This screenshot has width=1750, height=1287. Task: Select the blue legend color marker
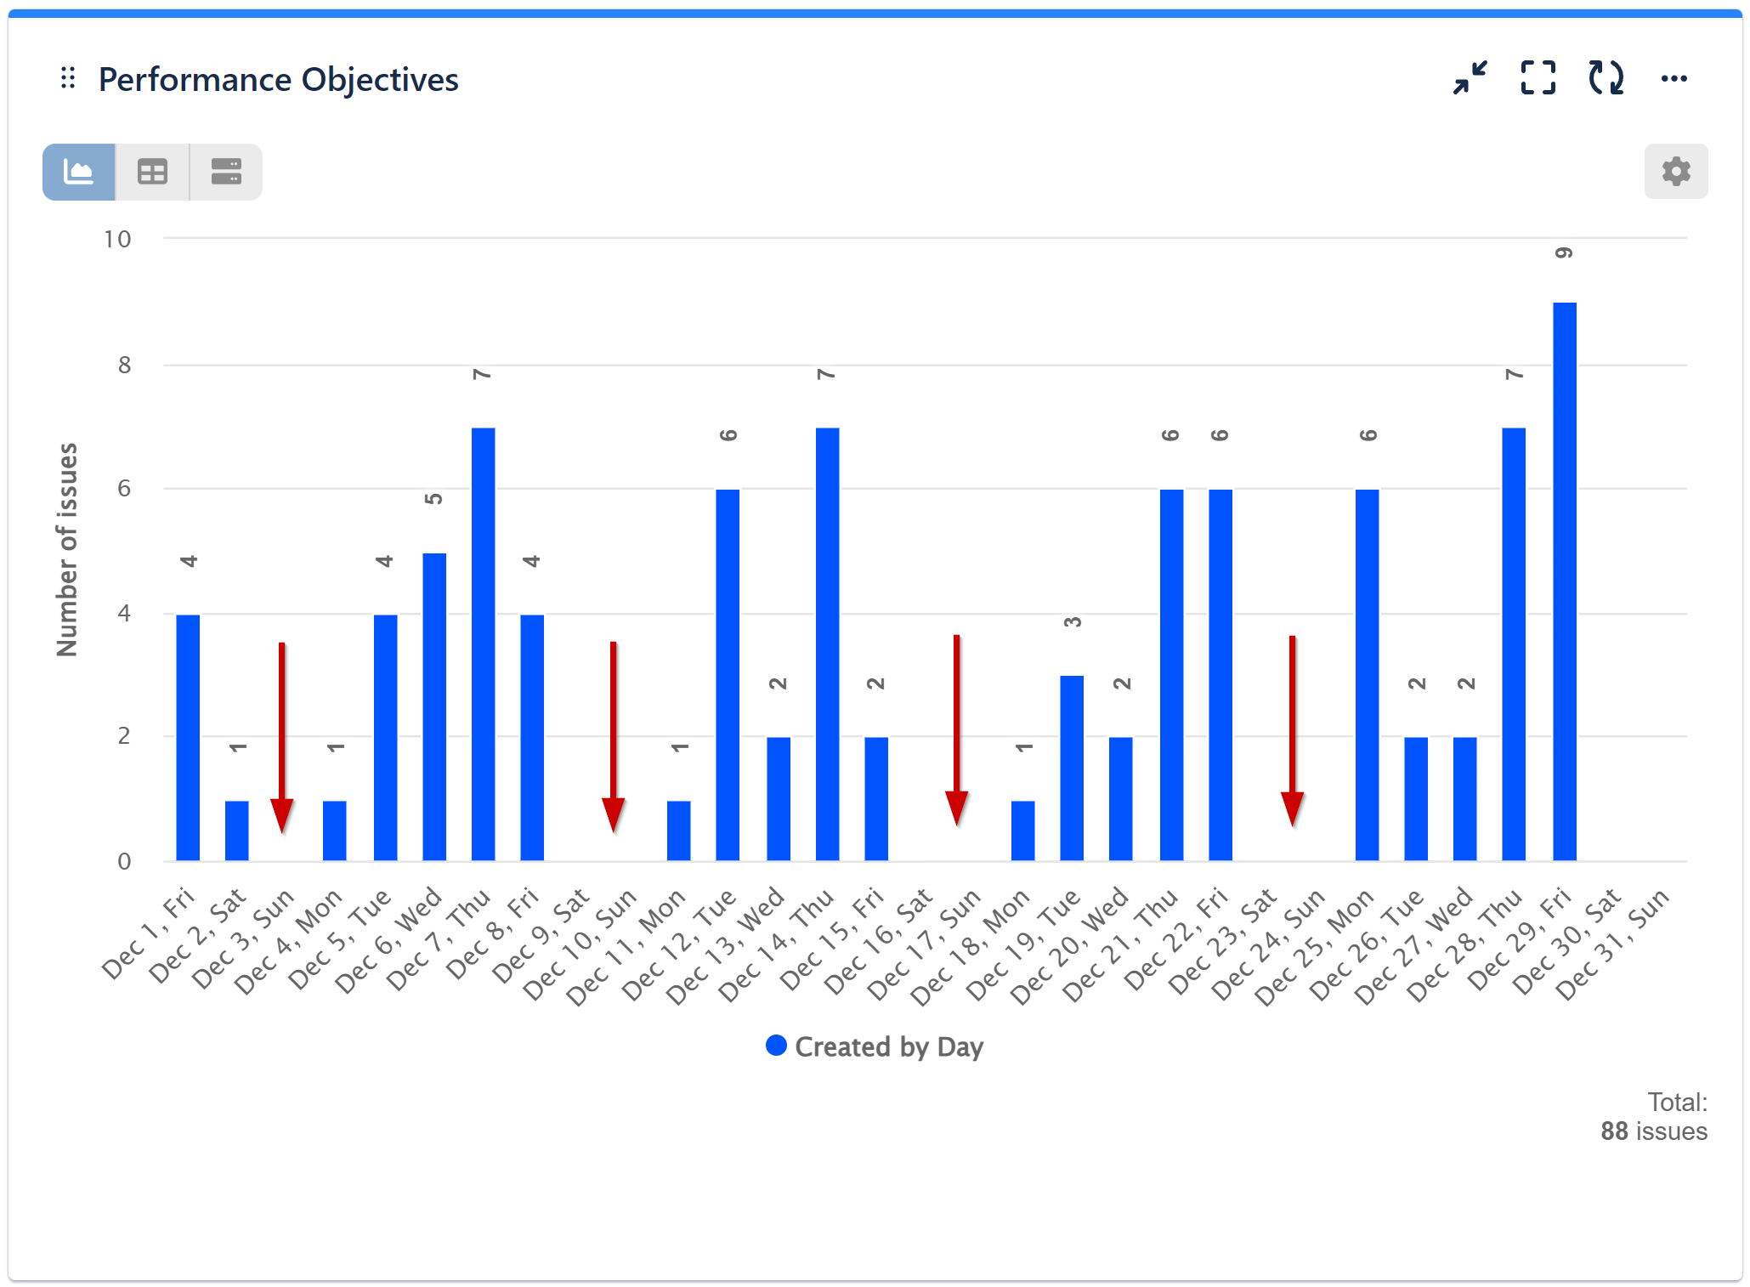(776, 1046)
